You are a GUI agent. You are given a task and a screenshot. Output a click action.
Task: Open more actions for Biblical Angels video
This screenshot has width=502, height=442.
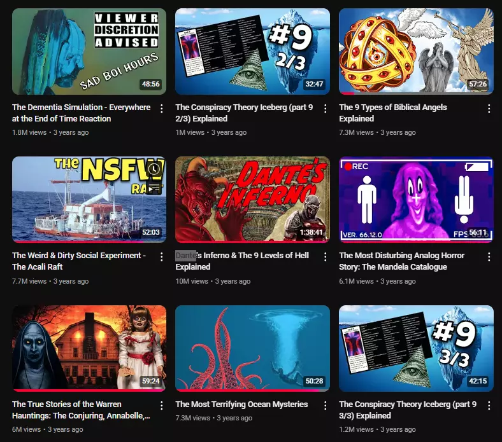tap(489, 109)
